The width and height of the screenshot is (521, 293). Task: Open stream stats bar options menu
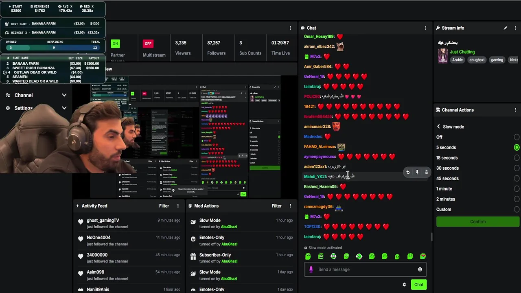[290, 28]
